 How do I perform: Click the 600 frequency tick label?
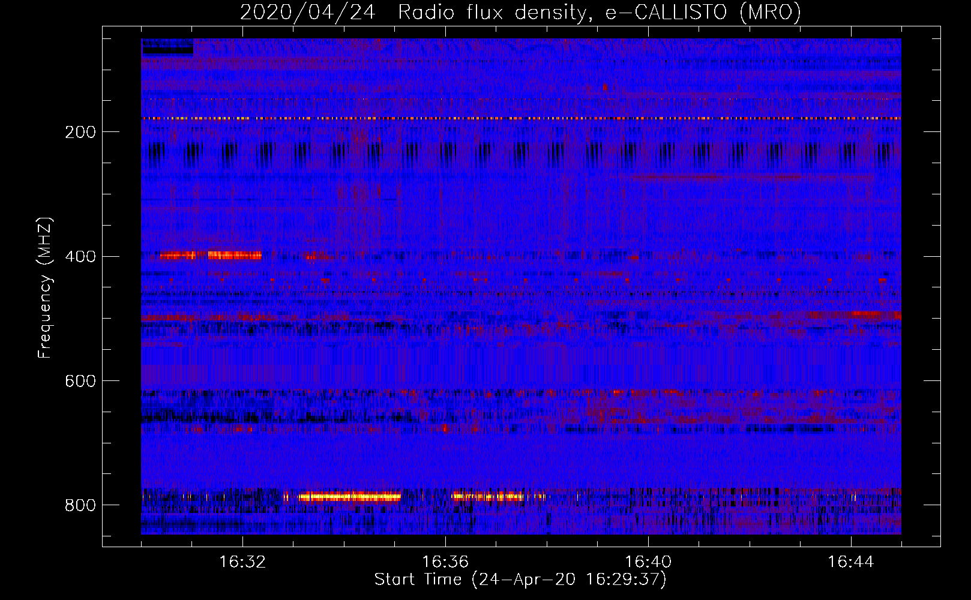pos(80,382)
